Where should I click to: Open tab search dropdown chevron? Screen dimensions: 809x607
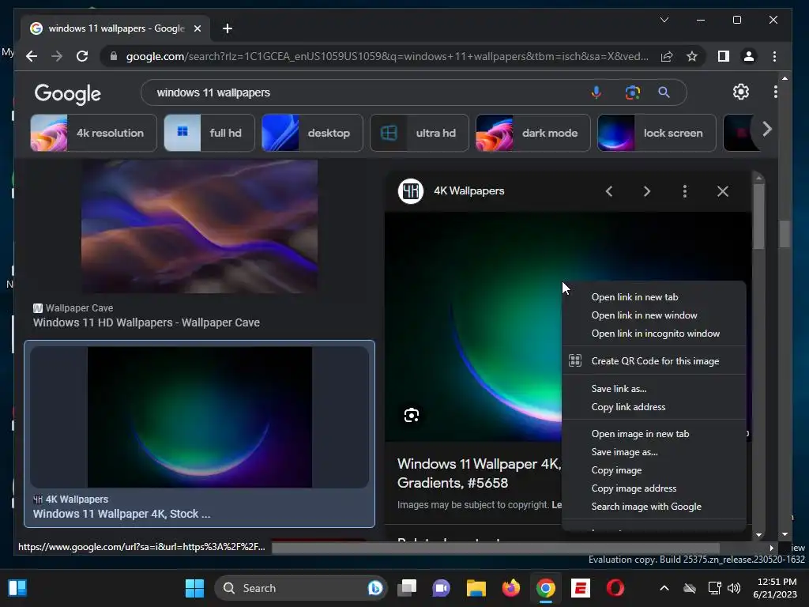pos(664,20)
